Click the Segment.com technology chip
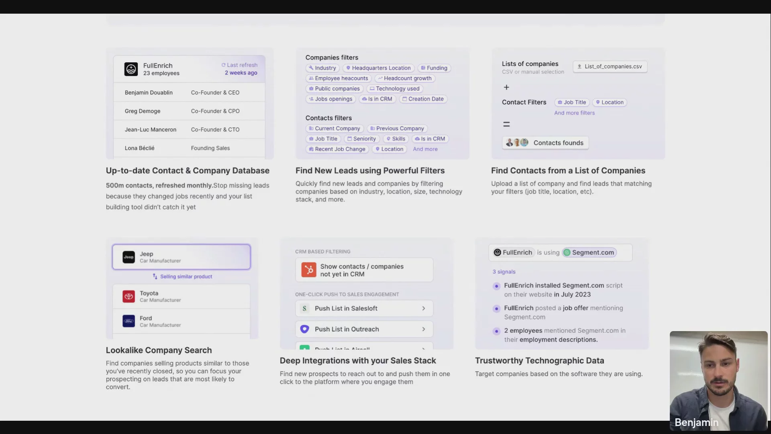The image size is (771, 434). pyautogui.click(x=589, y=252)
